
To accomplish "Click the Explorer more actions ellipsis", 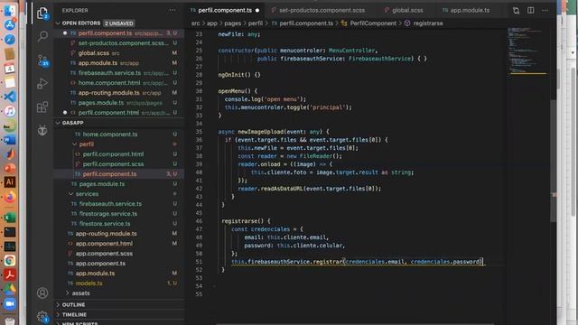I will pos(172,10).
